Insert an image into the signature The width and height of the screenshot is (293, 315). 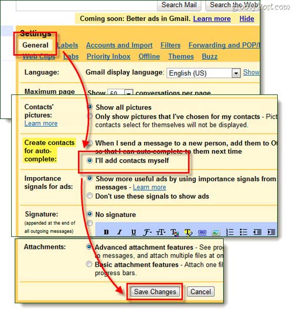(x=216, y=232)
